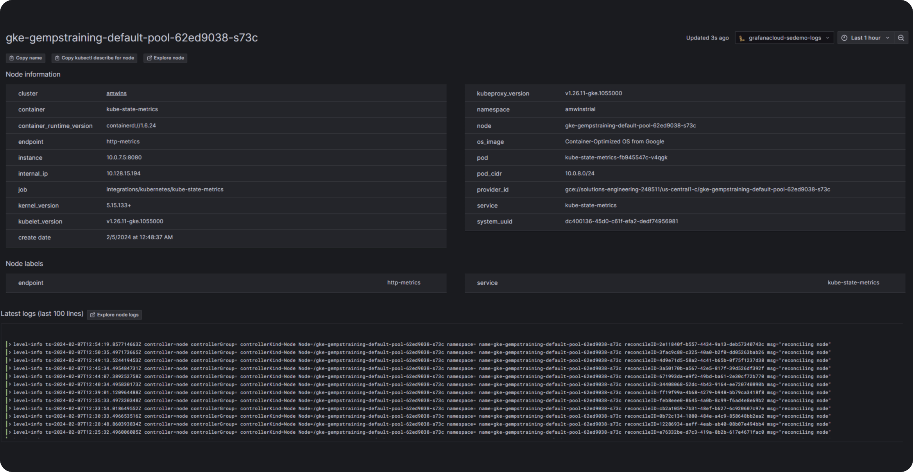The height and width of the screenshot is (472, 913).
Task: Open the amwins cluster link
Action: [x=116, y=93]
